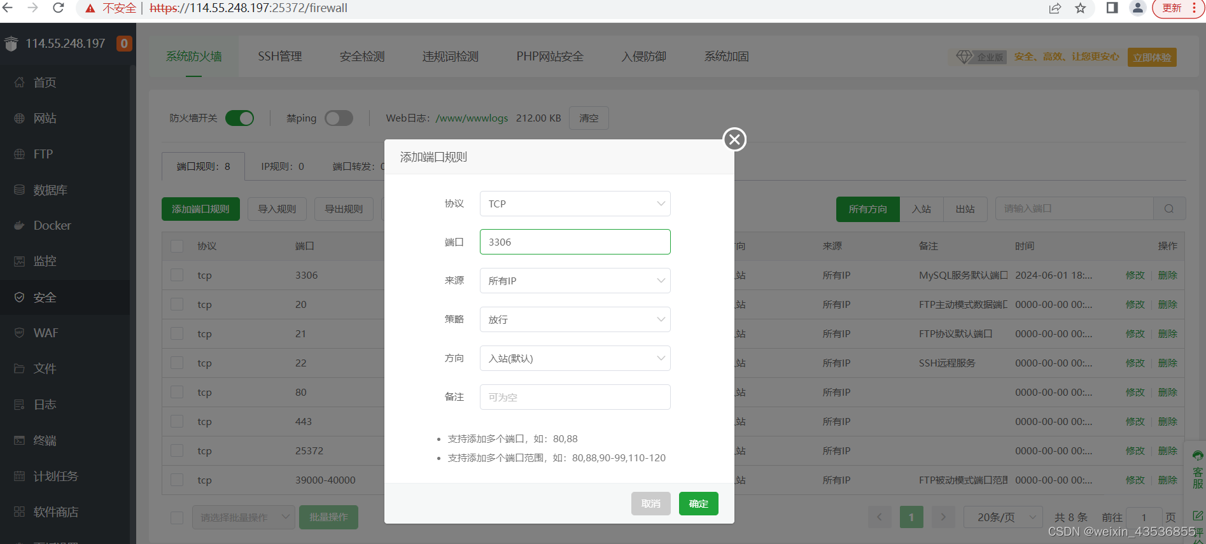Open the 协议 TCP dropdown
Screen dimensions: 1206x544
coord(575,204)
